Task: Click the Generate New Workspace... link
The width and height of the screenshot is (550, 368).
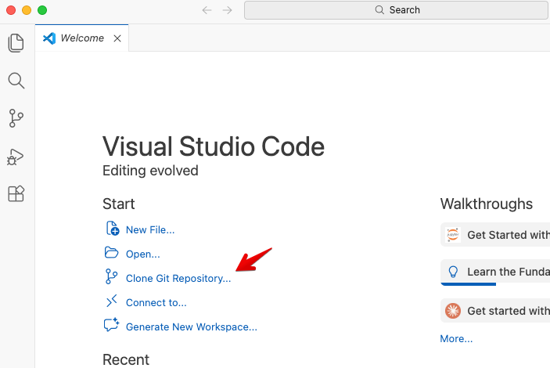Action: coord(192,327)
